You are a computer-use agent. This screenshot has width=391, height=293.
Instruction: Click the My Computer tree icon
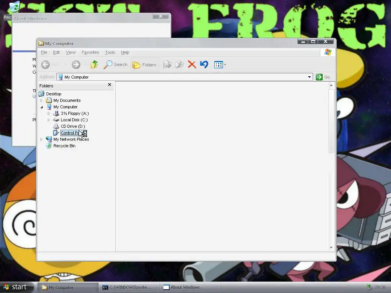[49, 107]
